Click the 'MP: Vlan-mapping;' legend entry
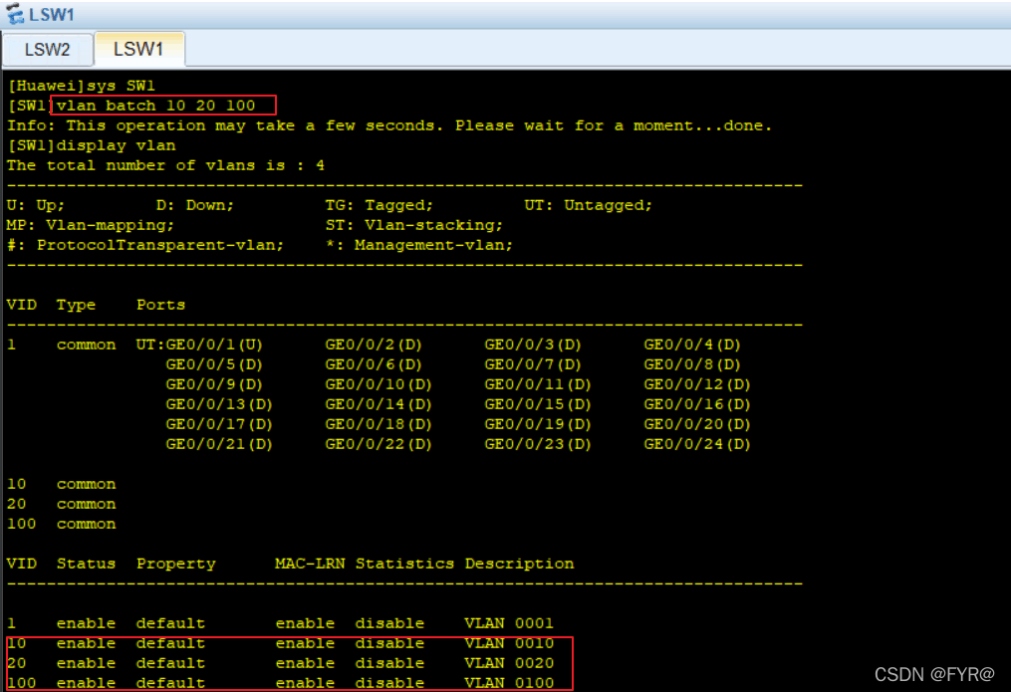The height and width of the screenshot is (692, 1011). click(91, 225)
